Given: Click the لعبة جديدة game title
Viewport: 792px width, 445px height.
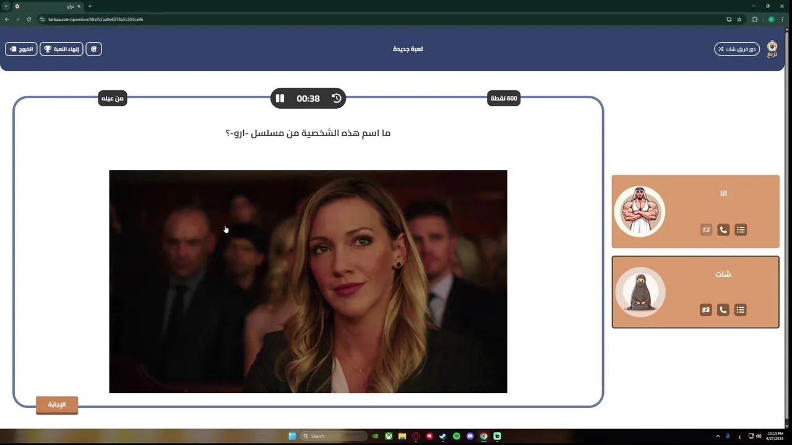Looking at the screenshot, I should pyautogui.click(x=408, y=49).
